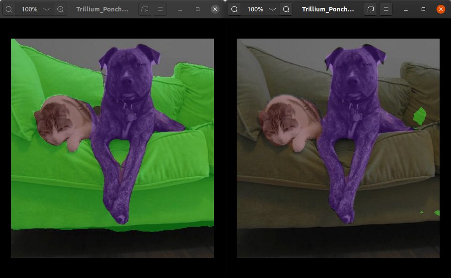
Task: Select the zoom in tool in the right window
Action: [287, 9]
